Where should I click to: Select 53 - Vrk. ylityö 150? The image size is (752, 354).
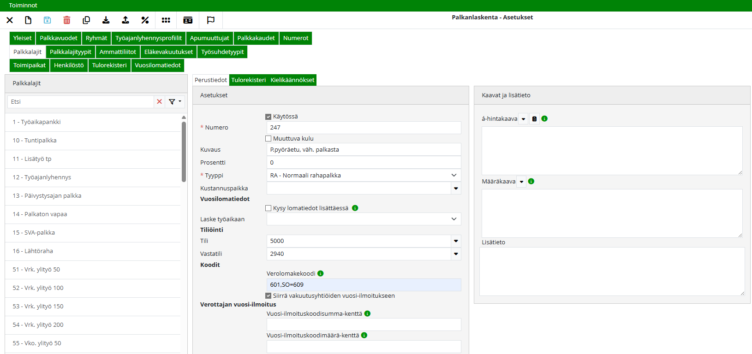(x=93, y=307)
